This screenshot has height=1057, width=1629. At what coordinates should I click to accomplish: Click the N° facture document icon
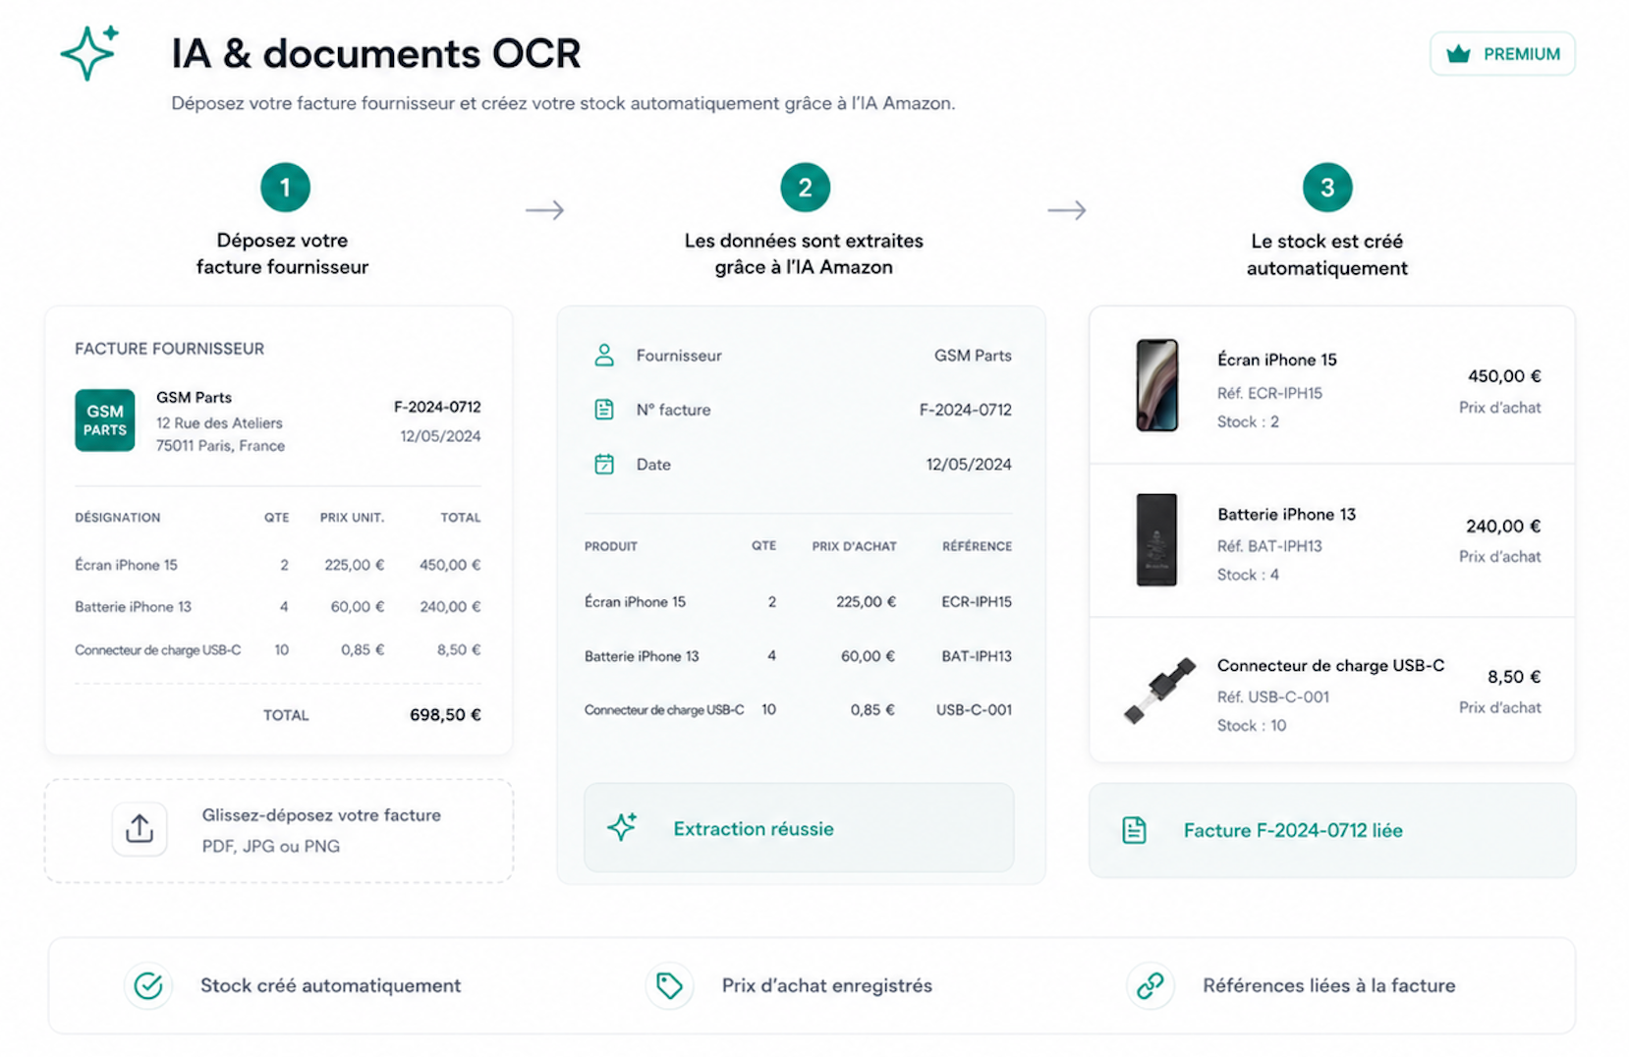[604, 410]
